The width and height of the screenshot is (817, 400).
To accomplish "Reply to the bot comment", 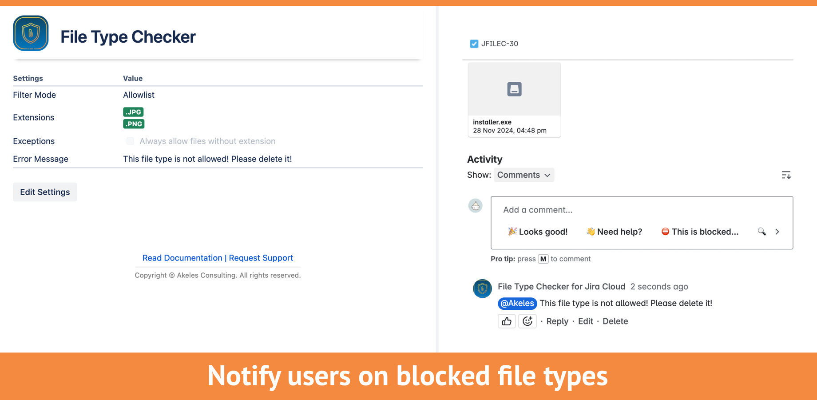I will (557, 321).
